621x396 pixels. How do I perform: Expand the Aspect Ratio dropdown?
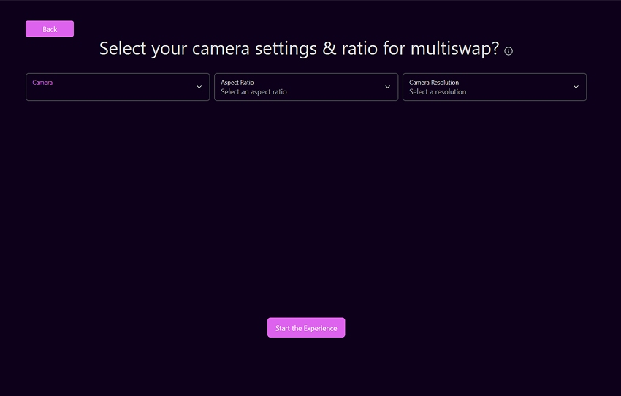coord(305,87)
